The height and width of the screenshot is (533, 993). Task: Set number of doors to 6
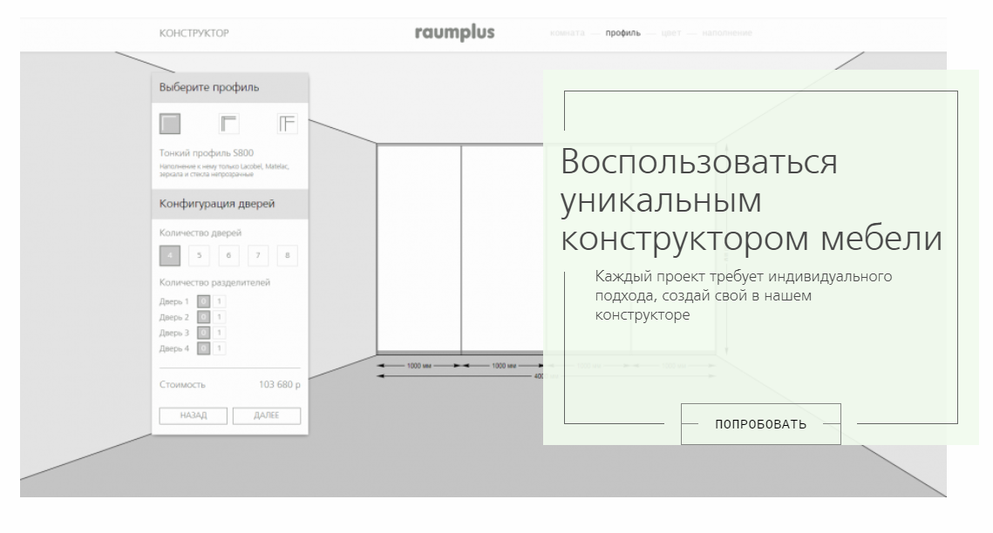(228, 255)
